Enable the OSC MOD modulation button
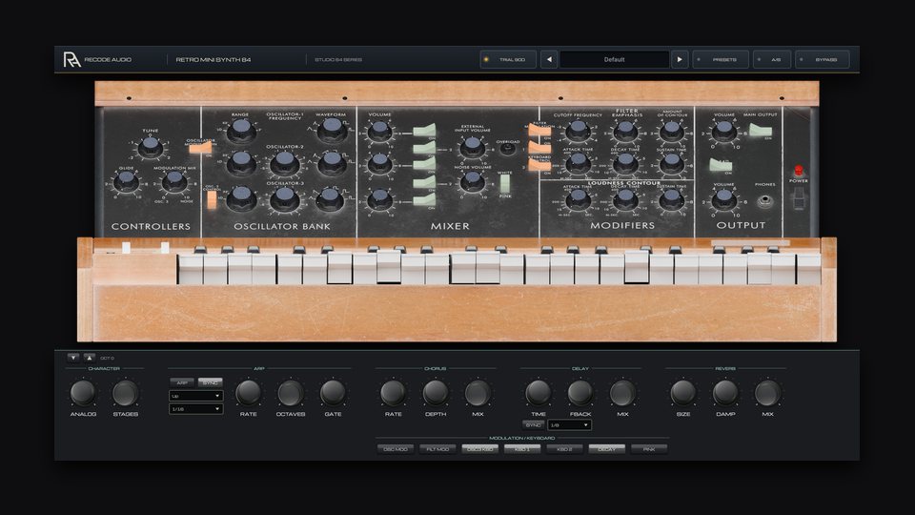Viewport: 915px width, 515px height. 396,449
